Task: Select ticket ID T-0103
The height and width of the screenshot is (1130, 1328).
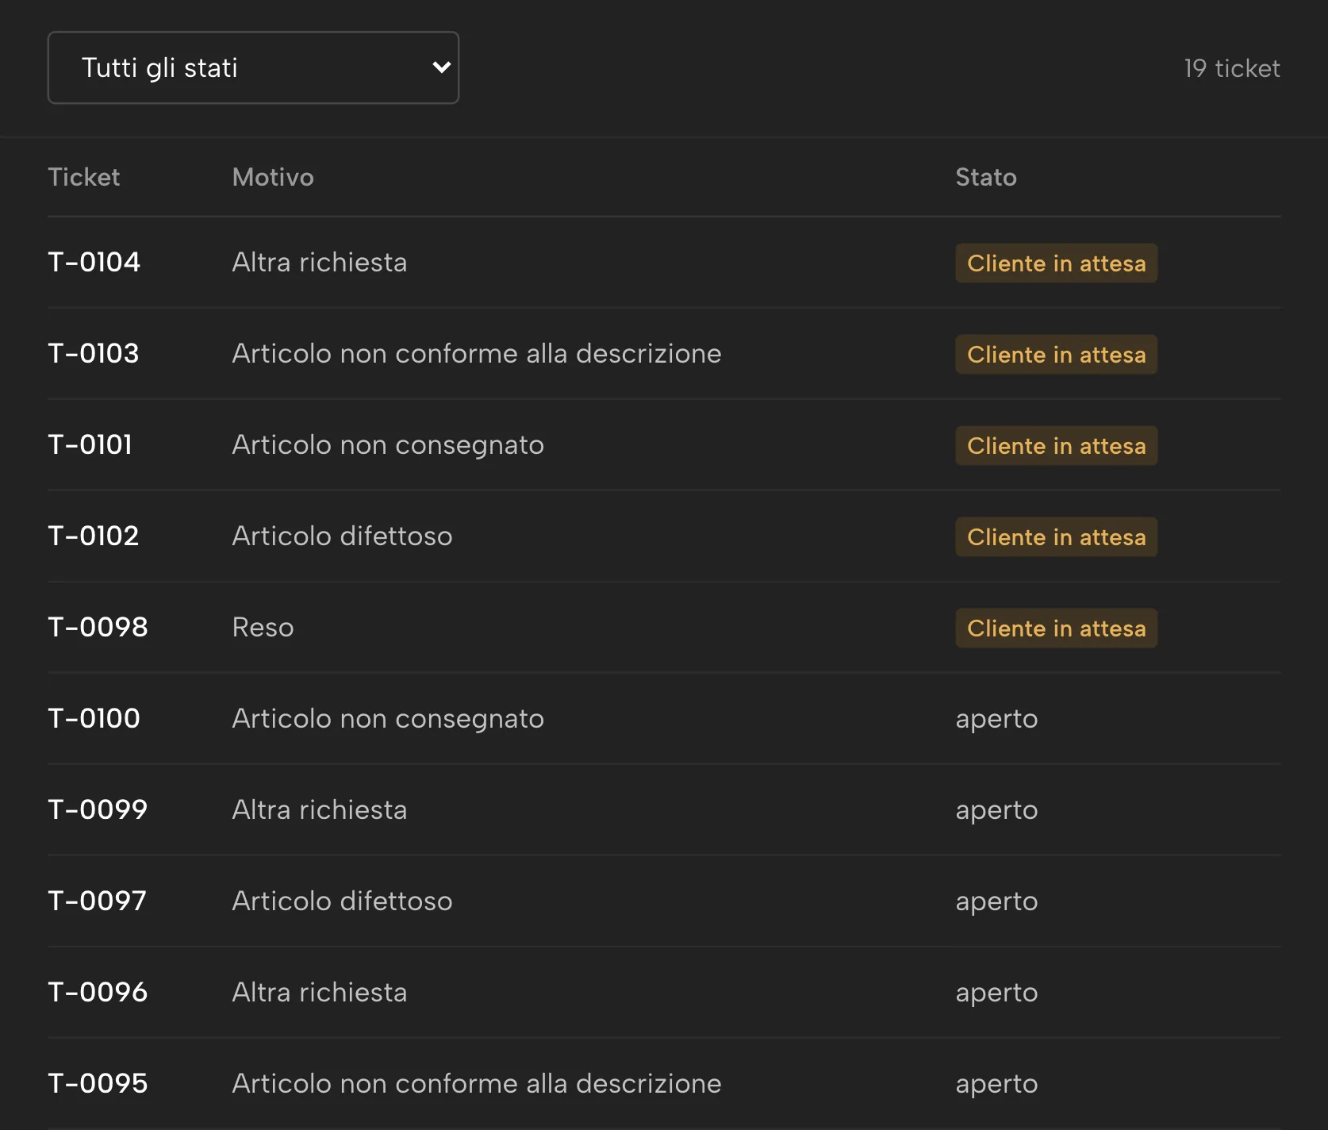Action: [x=94, y=353]
